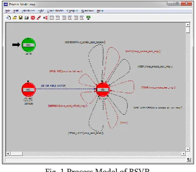Select the red init2 state circle
Screen dimensions: 196x172
pos(28,89)
